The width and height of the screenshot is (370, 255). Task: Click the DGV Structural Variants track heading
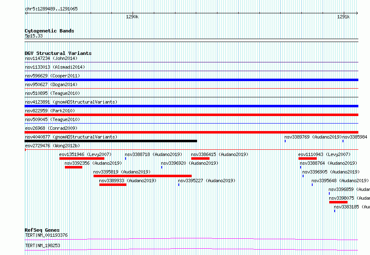tap(58, 53)
